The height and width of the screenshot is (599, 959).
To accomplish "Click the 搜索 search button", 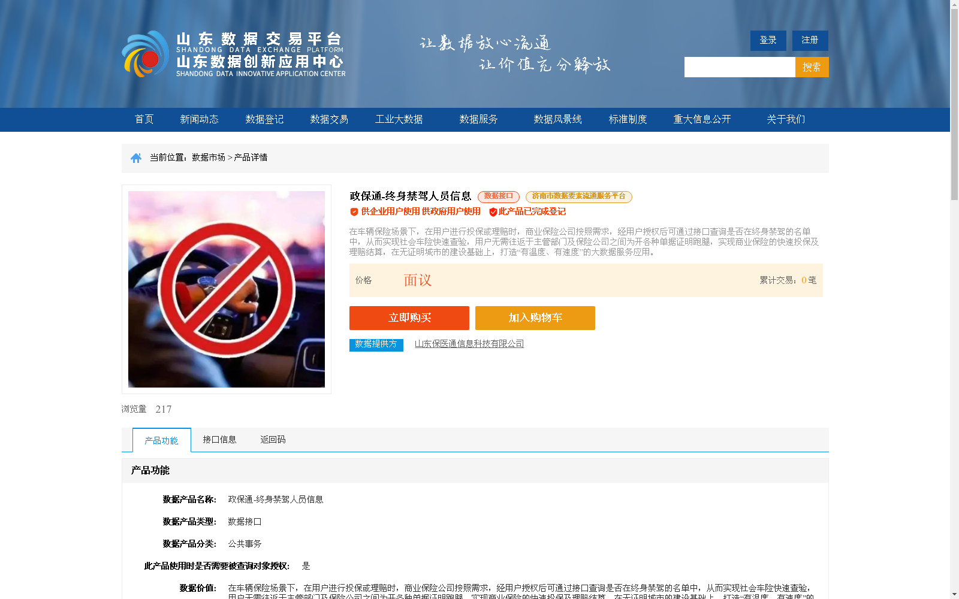I will (x=812, y=67).
